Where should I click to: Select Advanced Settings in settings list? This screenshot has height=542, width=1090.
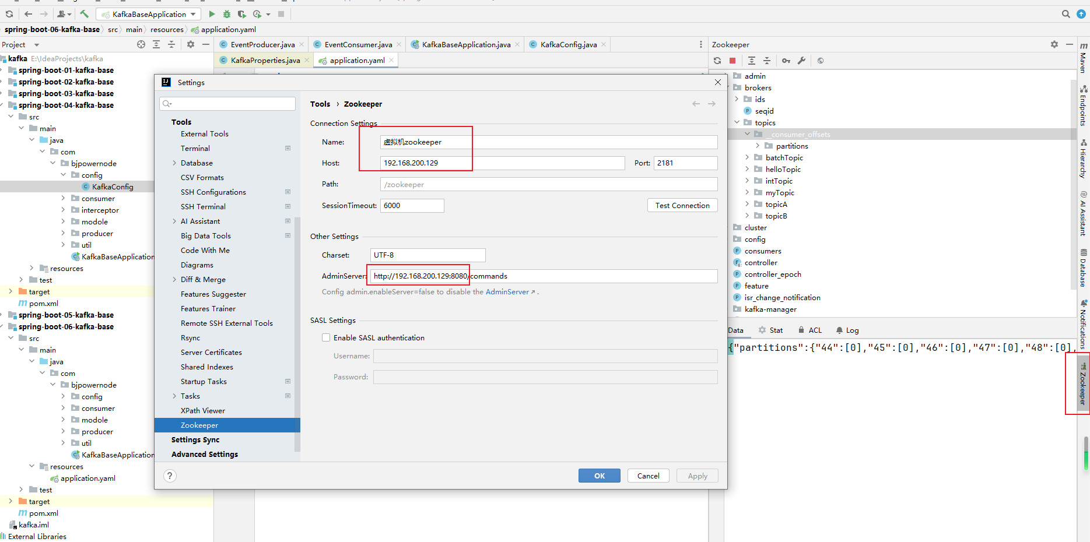(x=205, y=455)
